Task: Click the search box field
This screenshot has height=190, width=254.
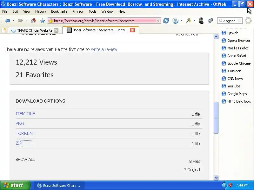Action: tap(230, 21)
